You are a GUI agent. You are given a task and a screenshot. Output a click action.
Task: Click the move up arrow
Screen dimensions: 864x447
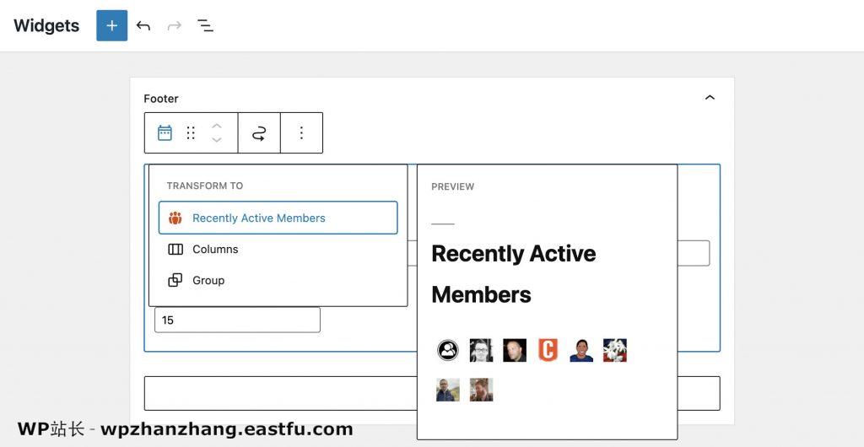[x=217, y=126]
